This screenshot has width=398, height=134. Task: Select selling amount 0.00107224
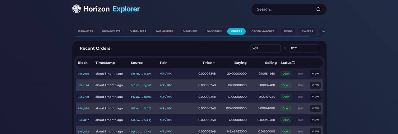(267, 97)
